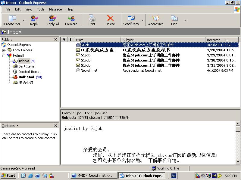The height and width of the screenshot is (180, 241).
Task: Select Outlook Express root in folder tree
Action: 19,45
